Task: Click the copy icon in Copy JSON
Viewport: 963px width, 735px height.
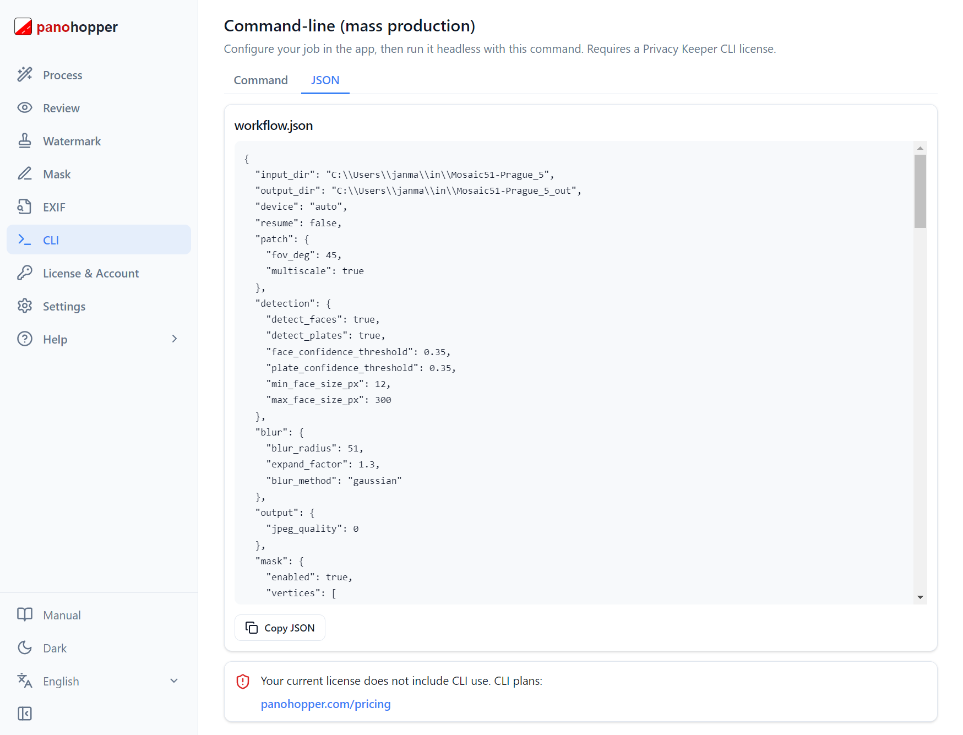Action: [252, 628]
